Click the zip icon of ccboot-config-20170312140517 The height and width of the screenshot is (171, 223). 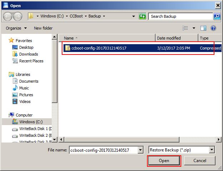(x=68, y=48)
